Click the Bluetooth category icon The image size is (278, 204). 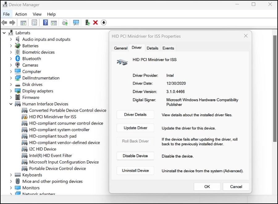point(18,58)
